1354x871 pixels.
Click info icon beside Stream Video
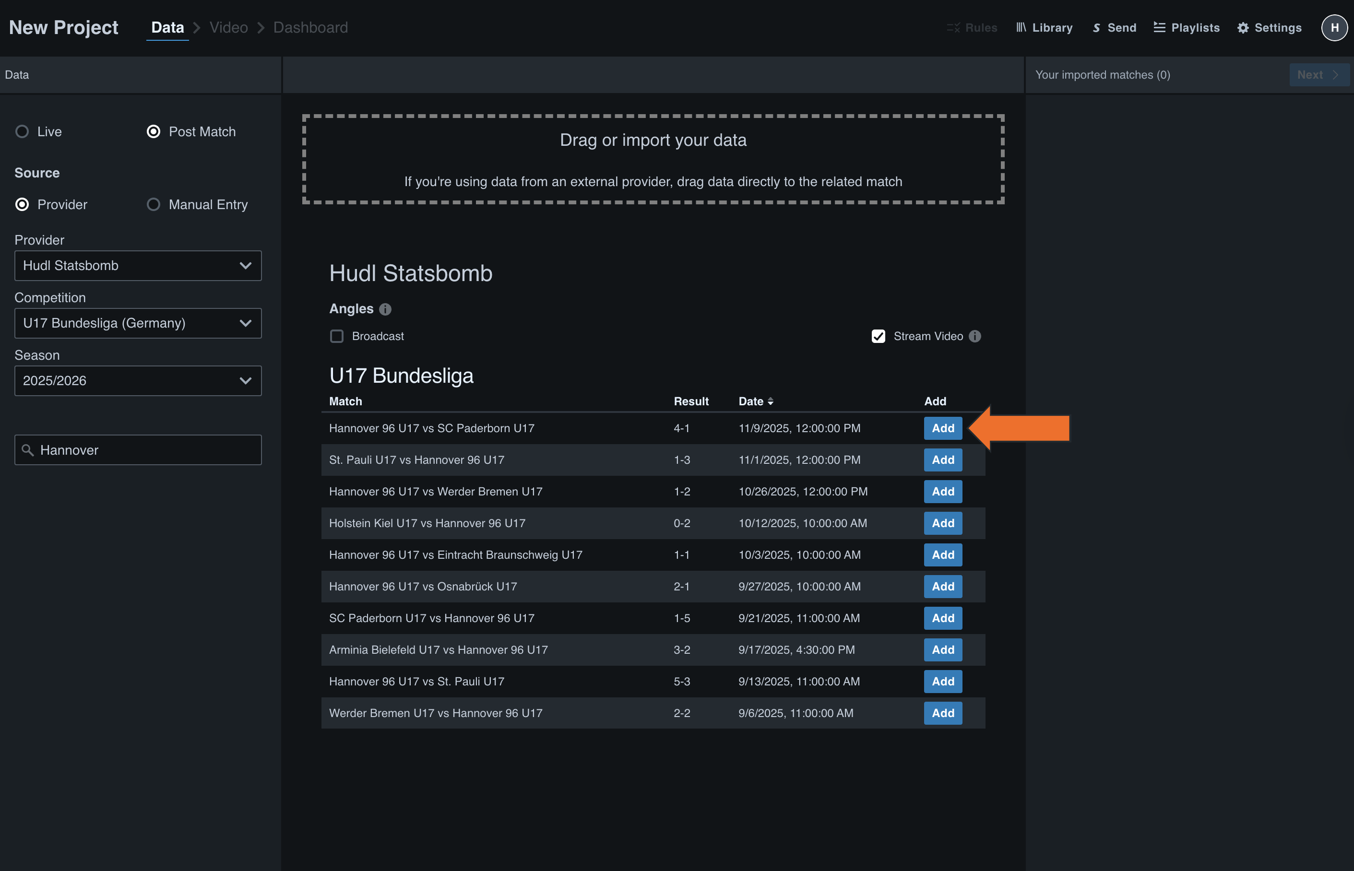pyautogui.click(x=975, y=337)
